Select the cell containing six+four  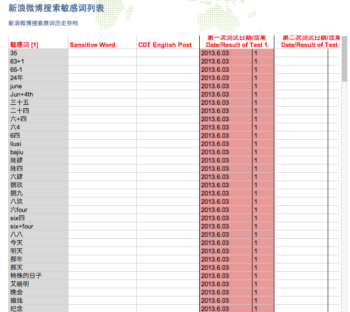(38, 227)
